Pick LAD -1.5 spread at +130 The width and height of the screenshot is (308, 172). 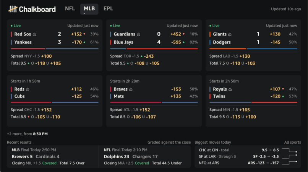[x=245, y=56]
